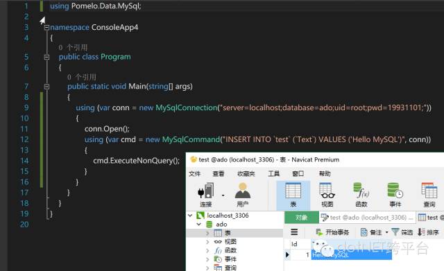
Task: Click on Pomelo.Data.MySql in the using line
Action: pyautogui.click(x=105, y=6)
